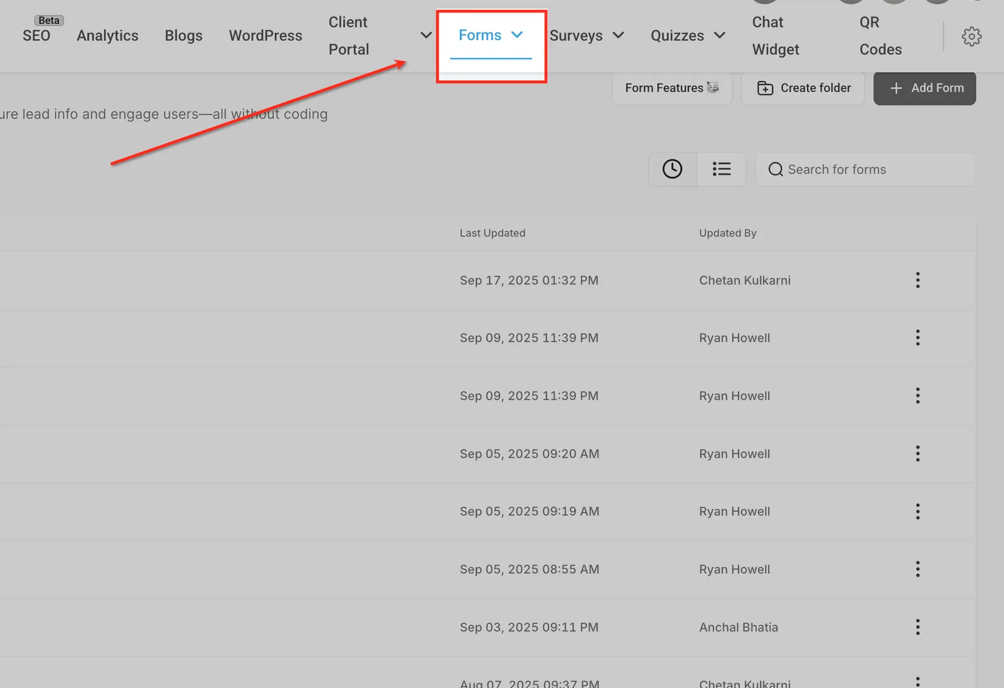Open three-dot menu for Anchal Bhatia row
Screen dimensions: 1004x688
coord(917,627)
